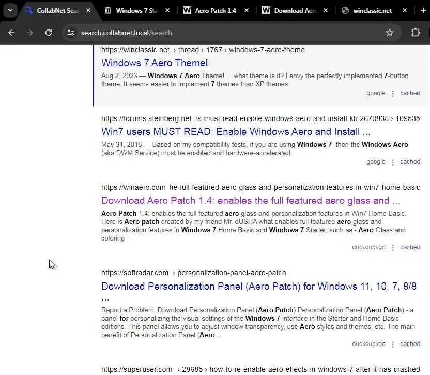The width and height of the screenshot is (430, 375).
Task: Click Wikipedia favicon on Download Aero tab
Action: pyautogui.click(x=266, y=11)
